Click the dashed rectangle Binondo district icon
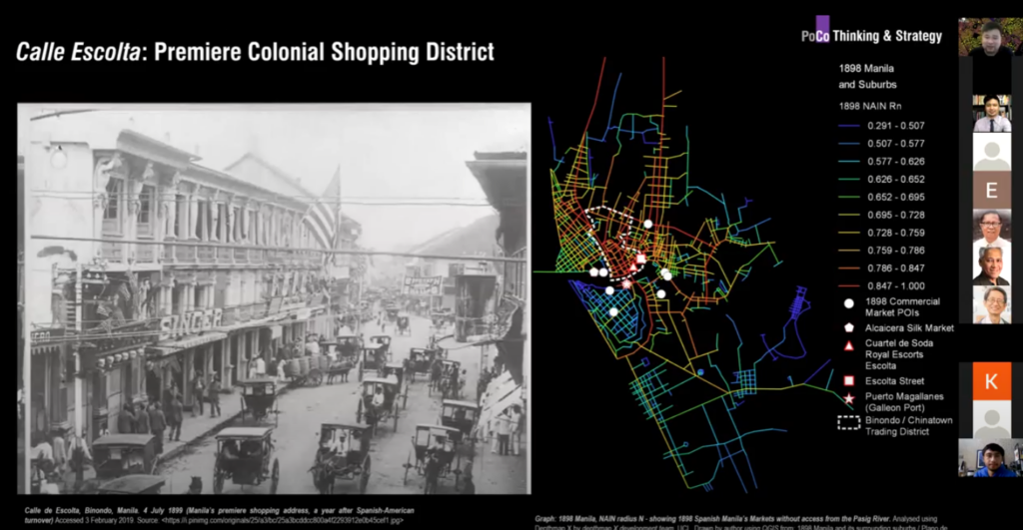Viewport: 1023px width, 530px height. (x=847, y=421)
